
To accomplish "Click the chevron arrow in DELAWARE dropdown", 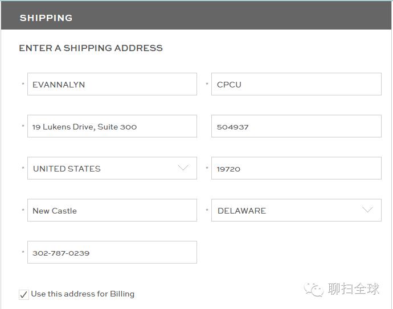I will tap(367, 210).
